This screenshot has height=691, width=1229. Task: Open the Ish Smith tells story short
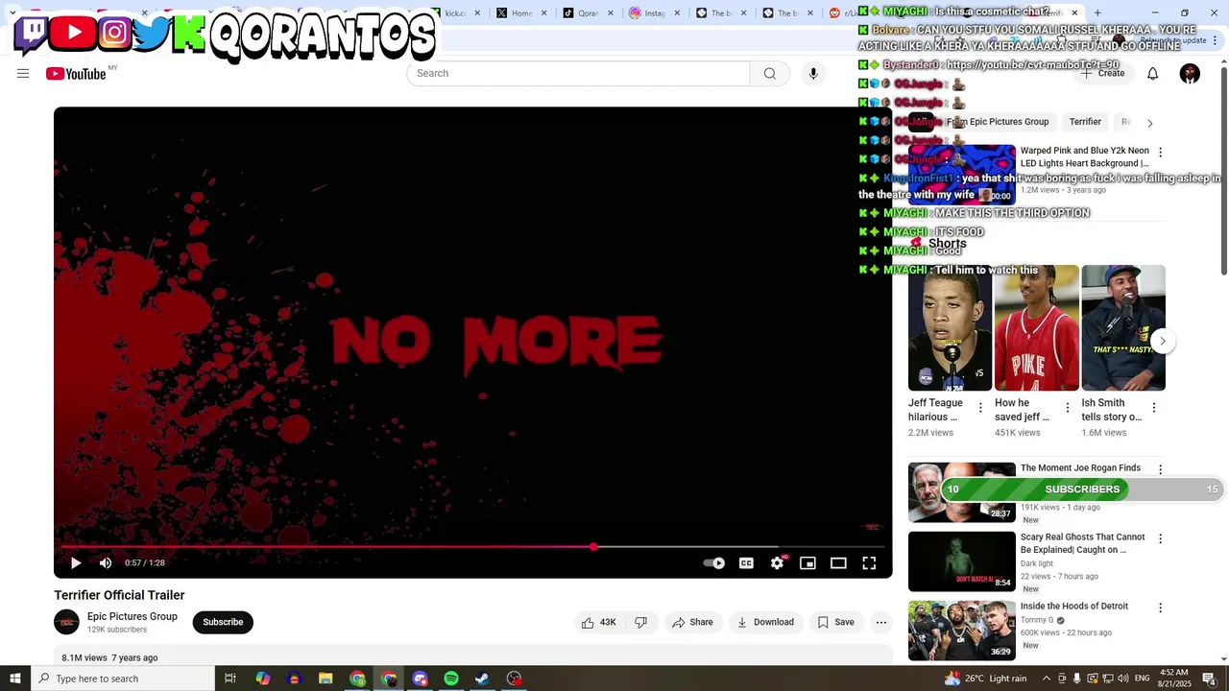pos(1122,328)
